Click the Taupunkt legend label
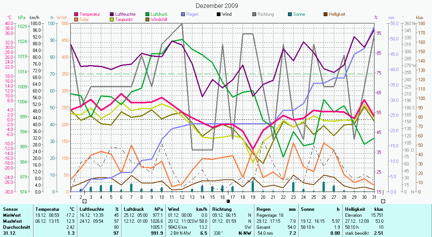The height and width of the screenshot is (237, 432). 123,19
